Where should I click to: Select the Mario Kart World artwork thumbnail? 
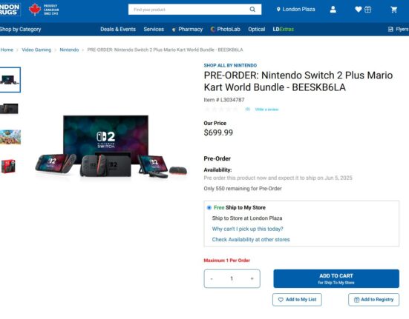point(10,137)
